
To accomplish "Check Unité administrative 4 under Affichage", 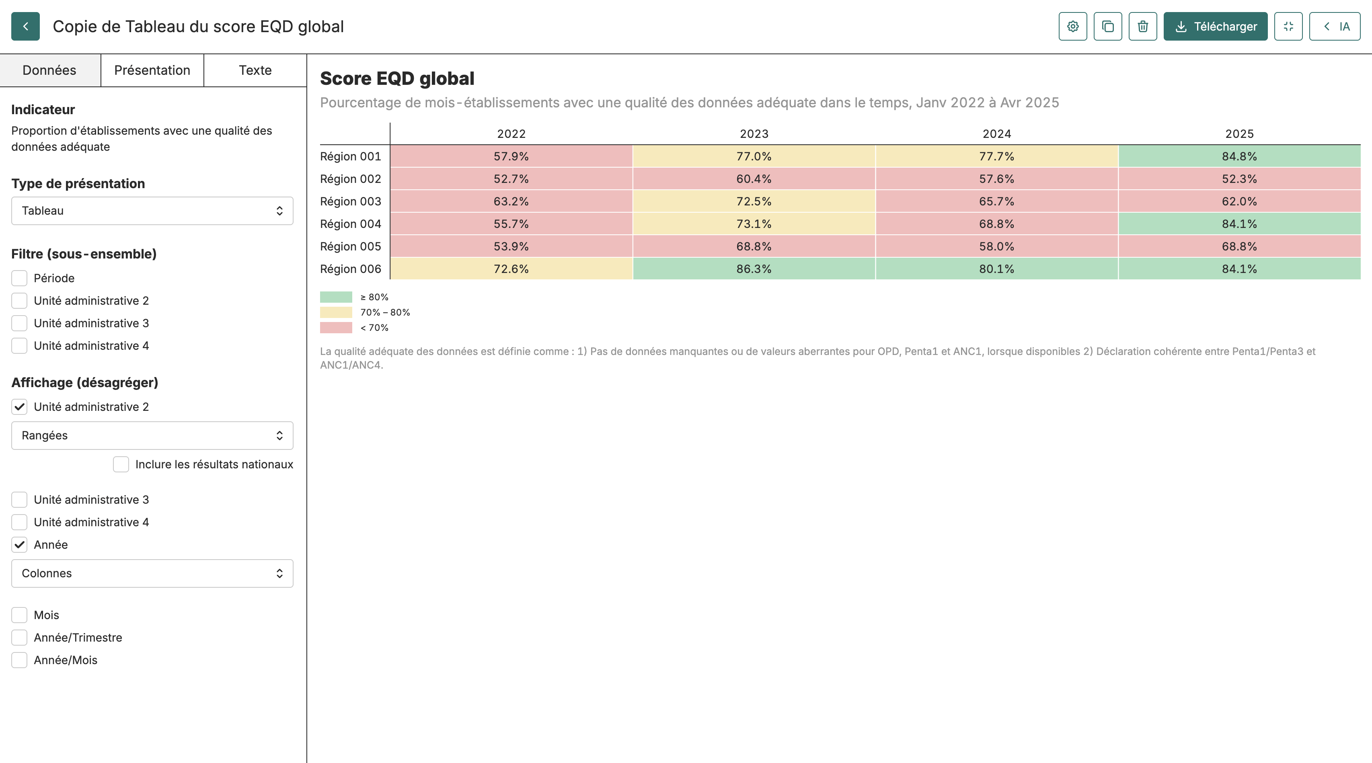I will [20, 522].
